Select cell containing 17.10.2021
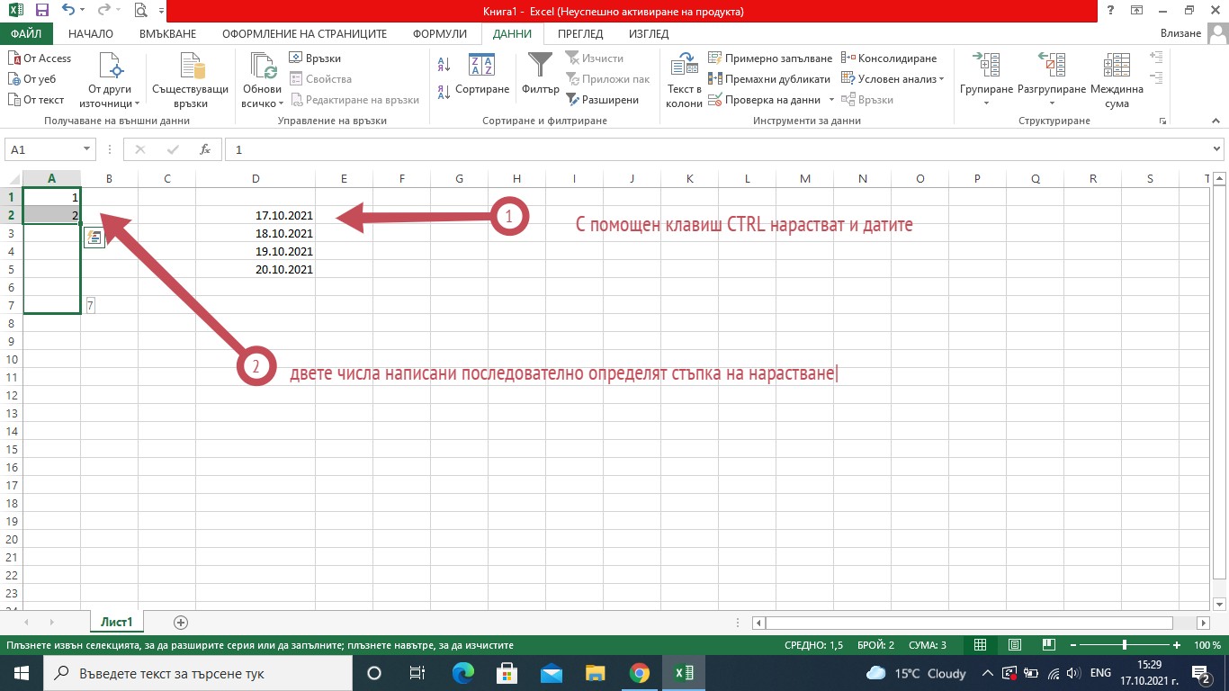The image size is (1229, 691). [x=256, y=215]
